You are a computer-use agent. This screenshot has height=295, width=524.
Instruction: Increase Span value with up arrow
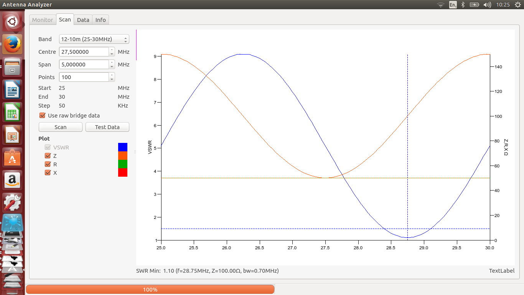tap(112, 62)
